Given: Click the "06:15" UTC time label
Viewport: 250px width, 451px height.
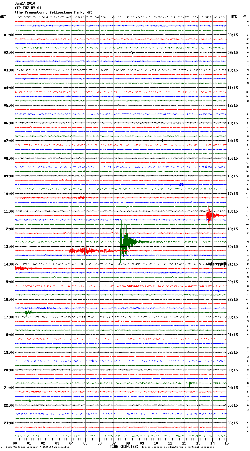Looking at the screenshot, I should click(233, 423).
